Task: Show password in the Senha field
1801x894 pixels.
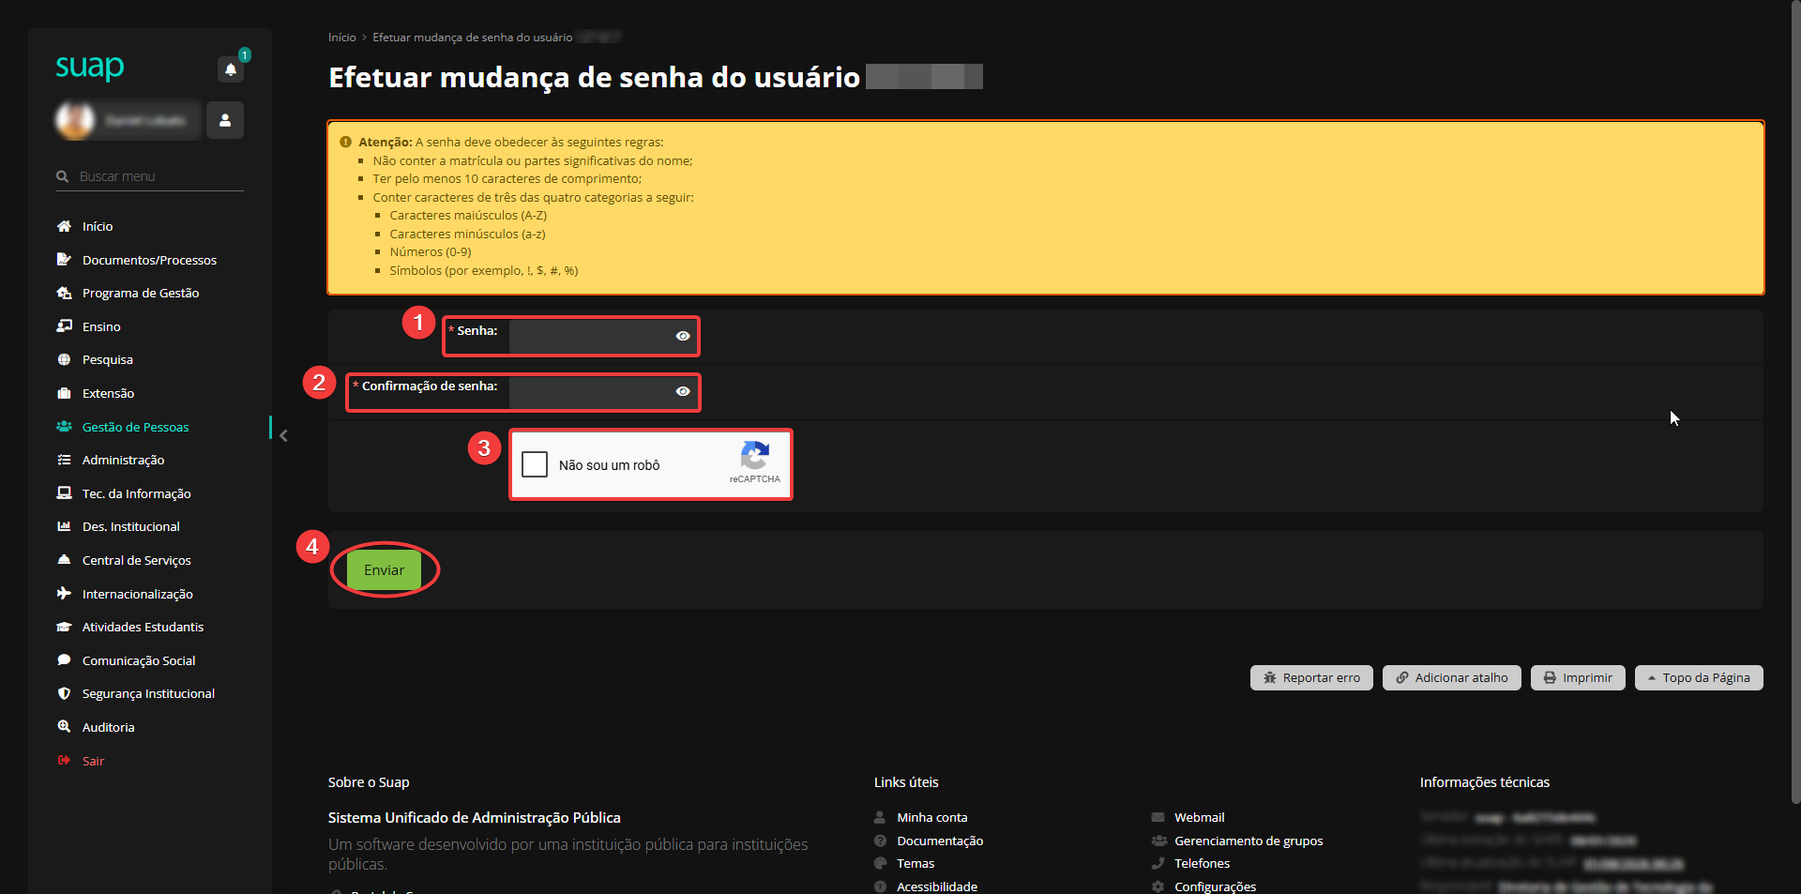Action: [683, 336]
